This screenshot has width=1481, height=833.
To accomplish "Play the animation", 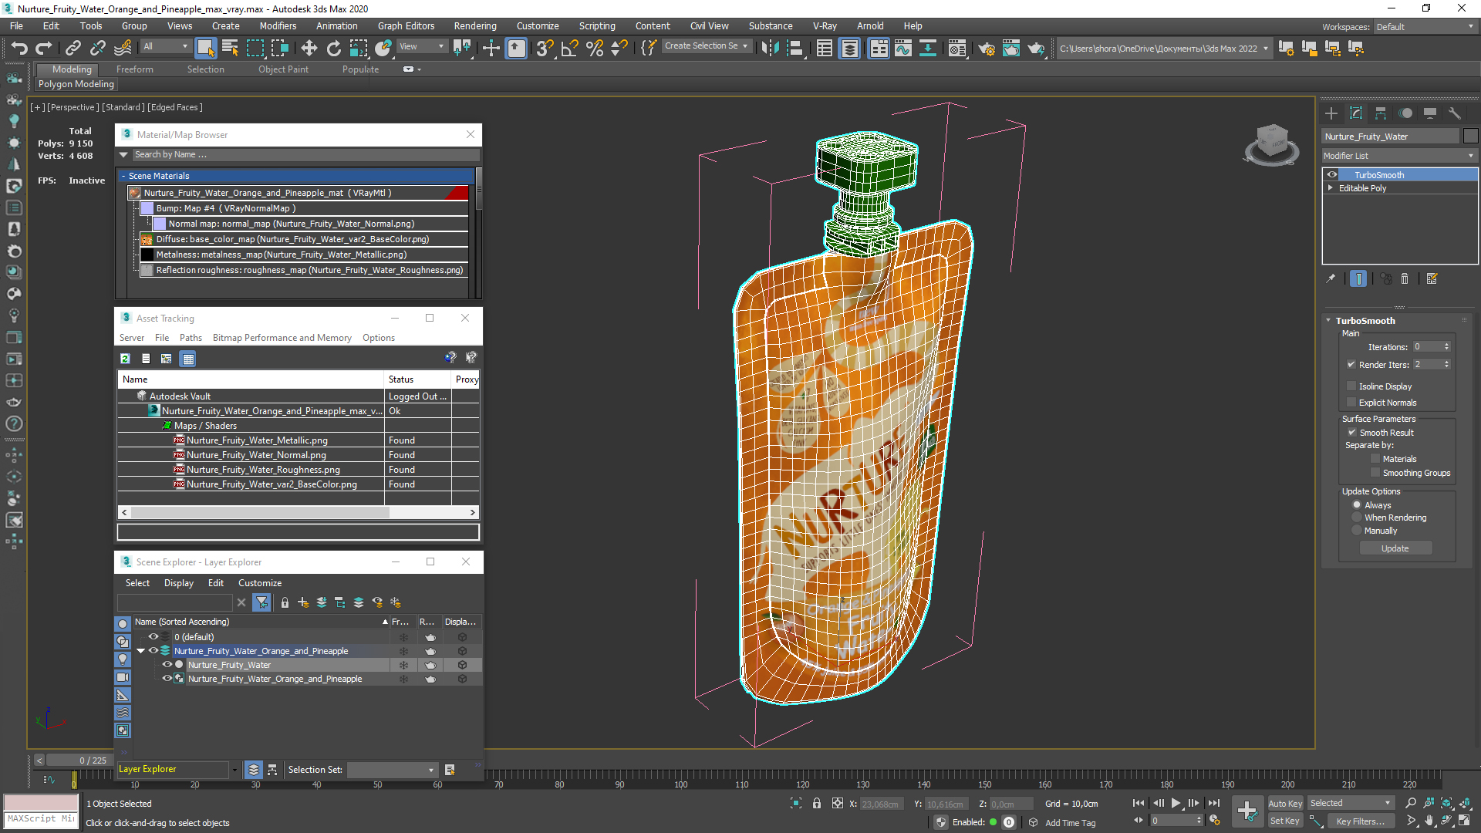I will (1176, 803).
